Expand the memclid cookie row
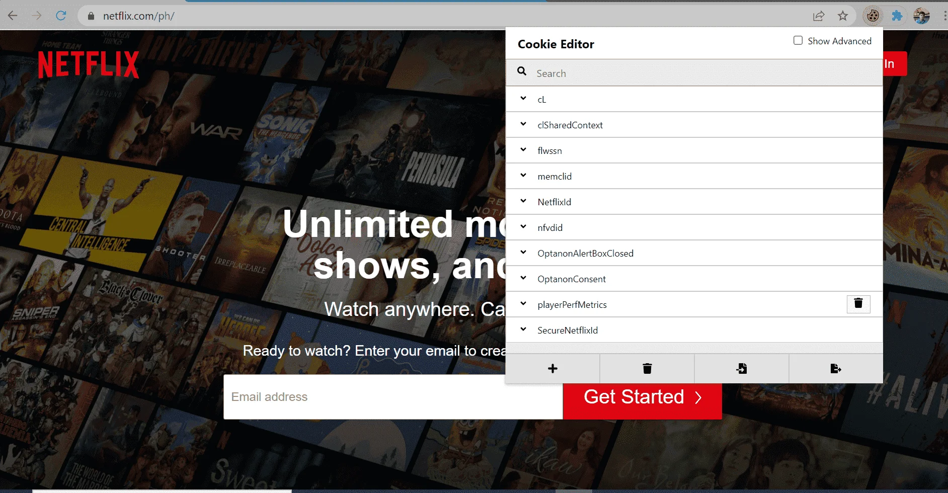The width and height of the screenshot is (948, 493). point(694,176)
